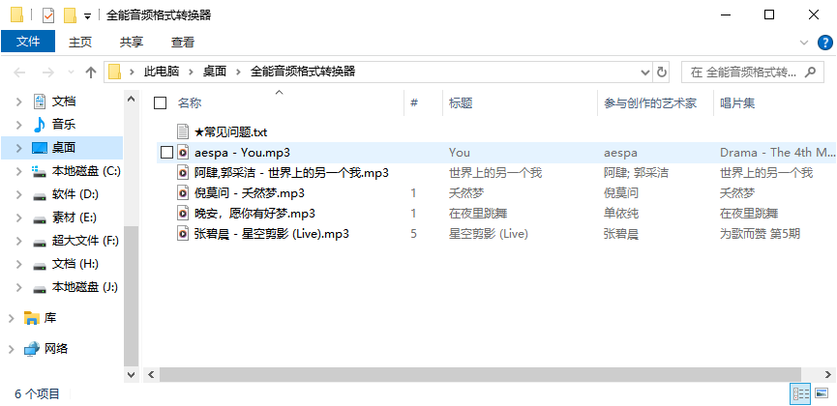This screenshot has height=406, width=837.
Task: Switch to the 共享 ribbon tab
Action: pyautogui.click(x=132, y=43)
